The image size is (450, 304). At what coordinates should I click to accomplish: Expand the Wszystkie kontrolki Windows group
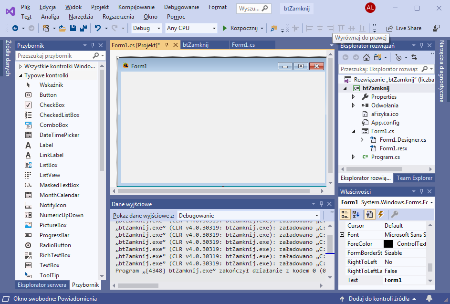[x=21, y=66]
